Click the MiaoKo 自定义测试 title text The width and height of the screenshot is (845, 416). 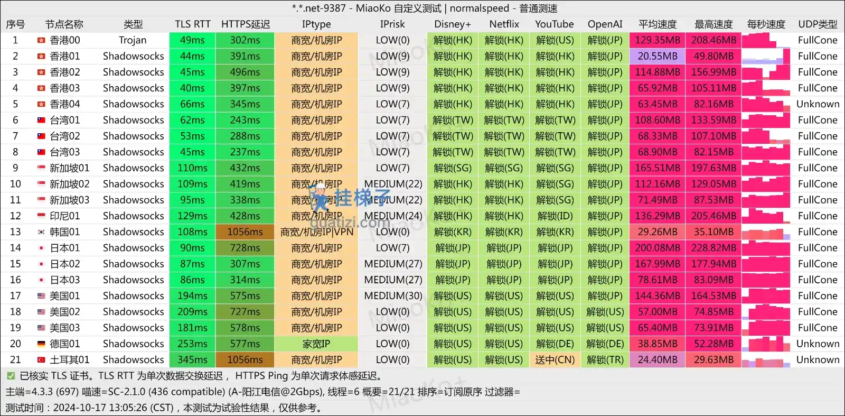tap(399, 8)
